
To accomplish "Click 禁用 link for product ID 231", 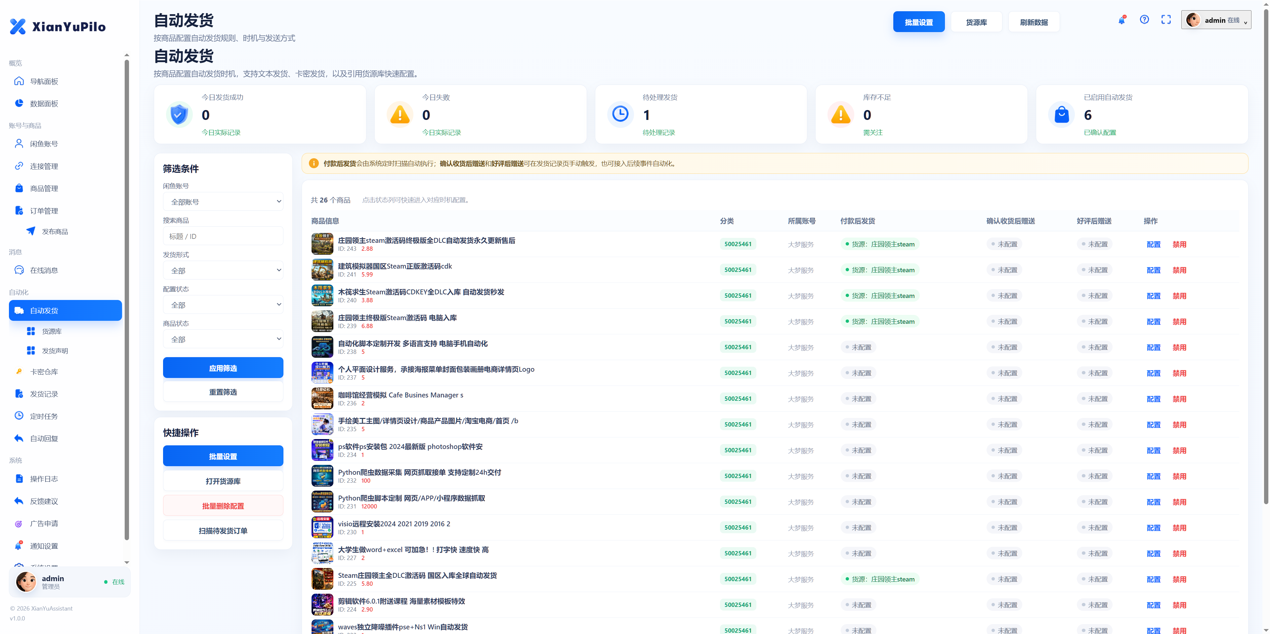I will [x=1179, y=502].
